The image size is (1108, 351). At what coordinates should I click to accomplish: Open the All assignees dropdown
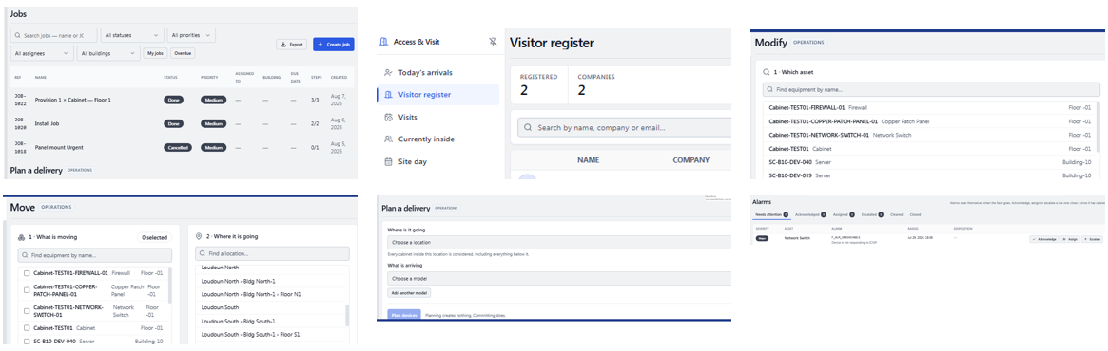click(42, 53)
